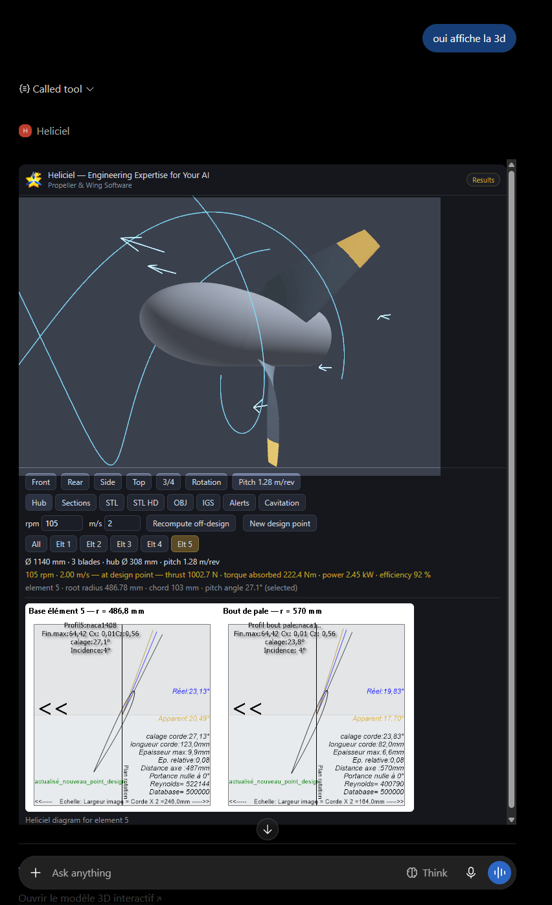Viewport: 552px width, 905px height.
Task: Toggle the Pitch 1.28 m/rev display
Action: pyautogui.click(x=266, y=482)
